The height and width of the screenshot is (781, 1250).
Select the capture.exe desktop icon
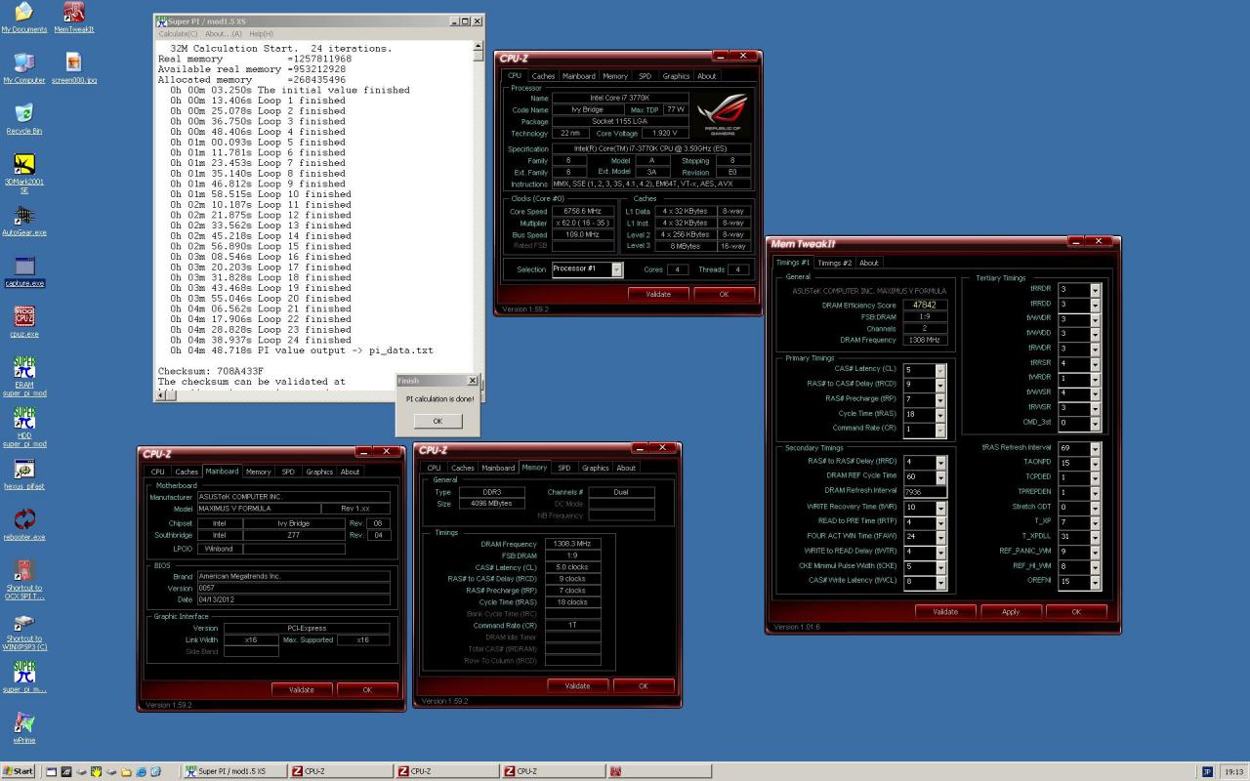coord(23,270)
